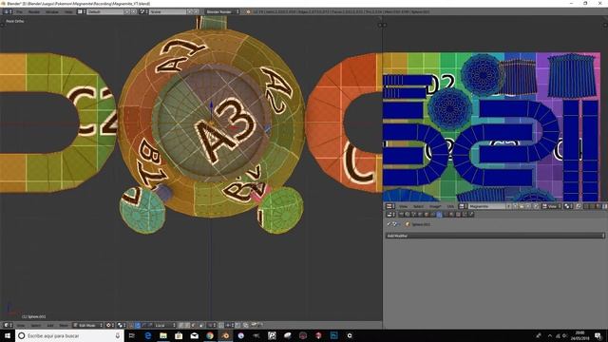Switch to Object properties tab
Image resolution: width=608 pixels, height=342 pixels.
coord(427,214)
